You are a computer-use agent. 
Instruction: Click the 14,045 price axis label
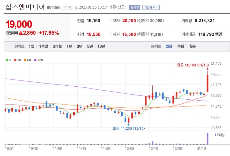216,106
